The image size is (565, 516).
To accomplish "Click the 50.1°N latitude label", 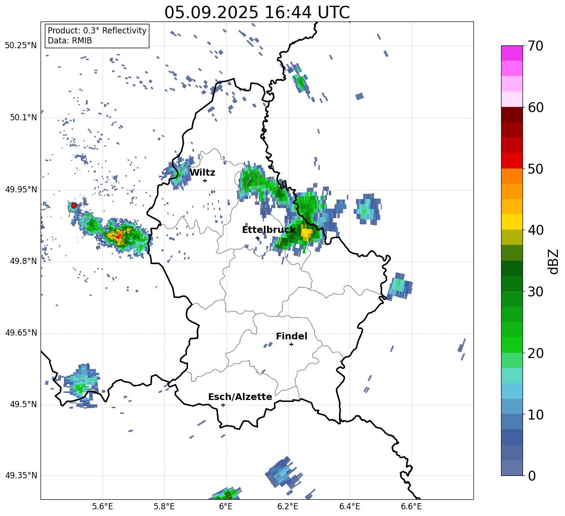I will (x=23, y=117).
